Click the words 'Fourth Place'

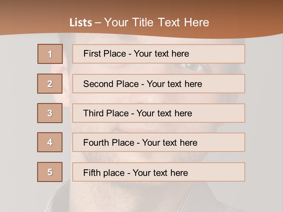109,143
